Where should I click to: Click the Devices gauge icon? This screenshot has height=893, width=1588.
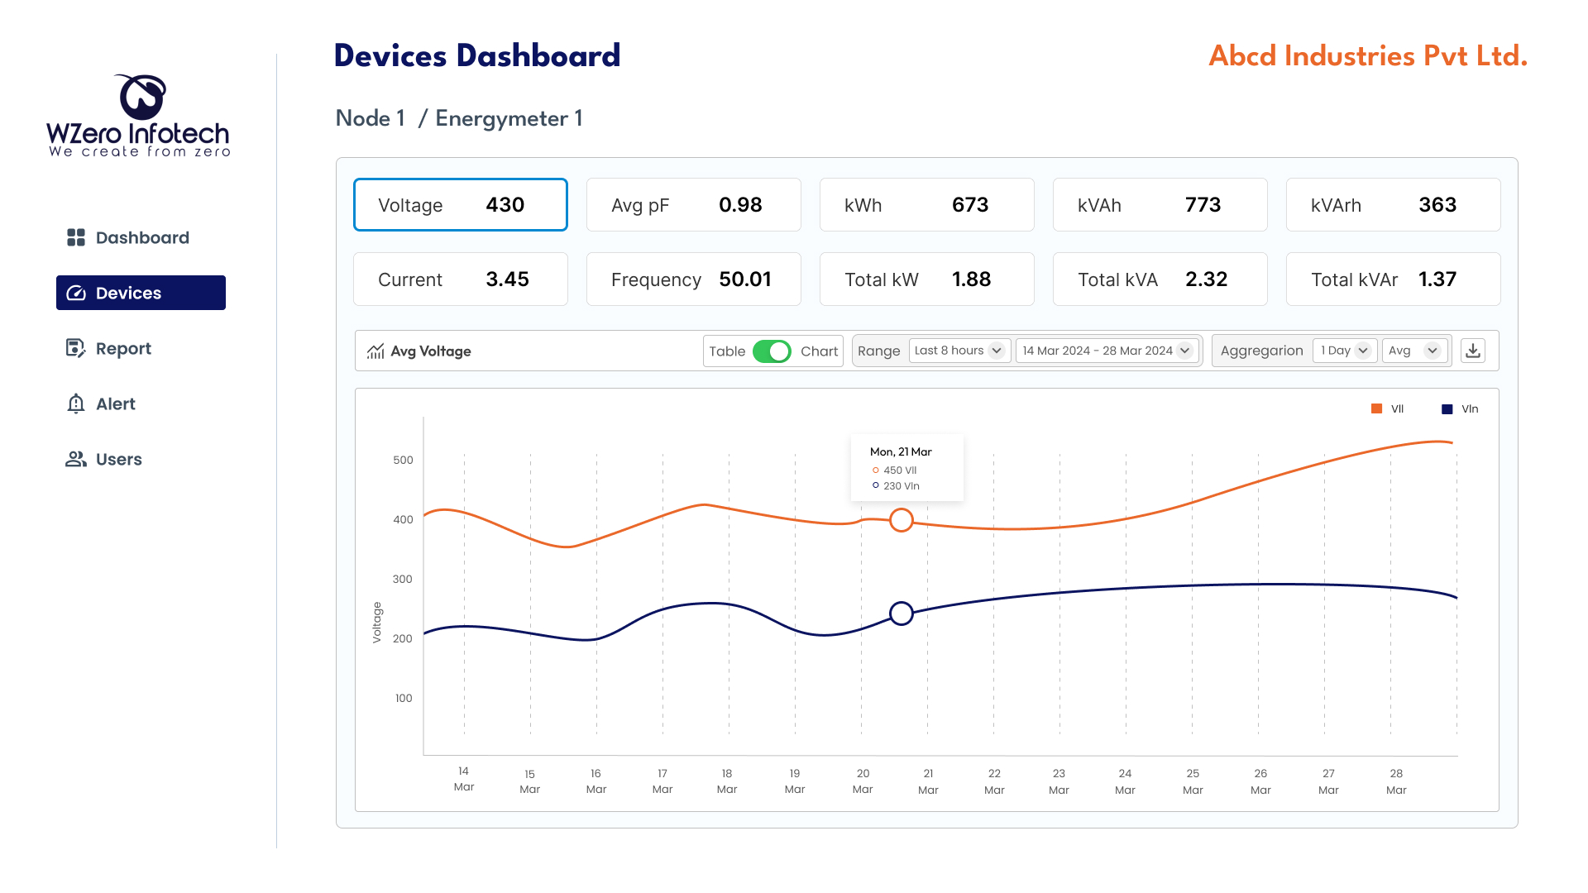pyautogui.click(x=76, y=293)
